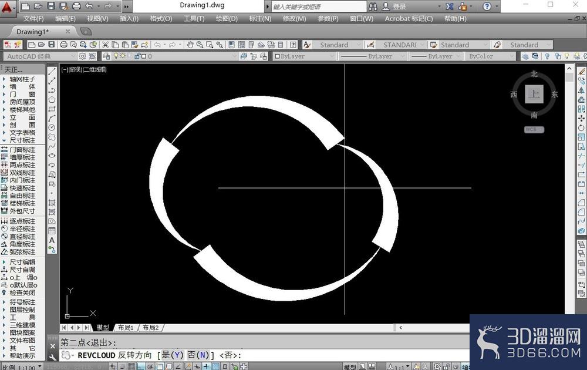Expand the 轴网柱子 menu item
This screenshot has width=587, height=370.
(x=22, y=79)
